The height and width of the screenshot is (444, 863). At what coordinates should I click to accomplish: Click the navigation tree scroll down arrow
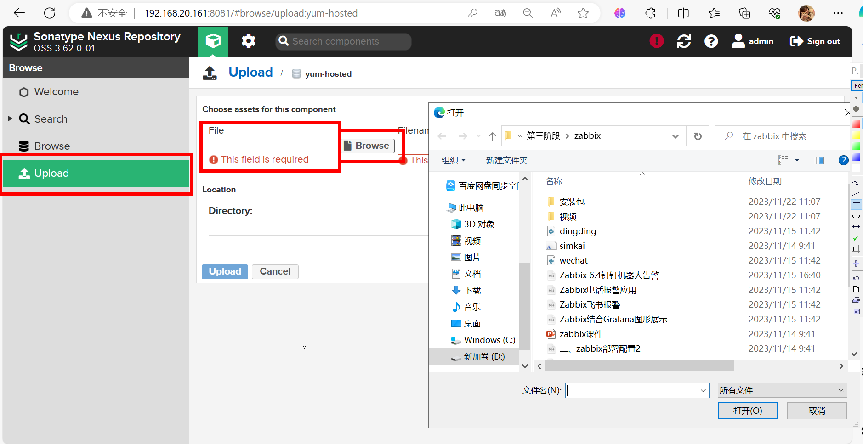pos(525,366)
